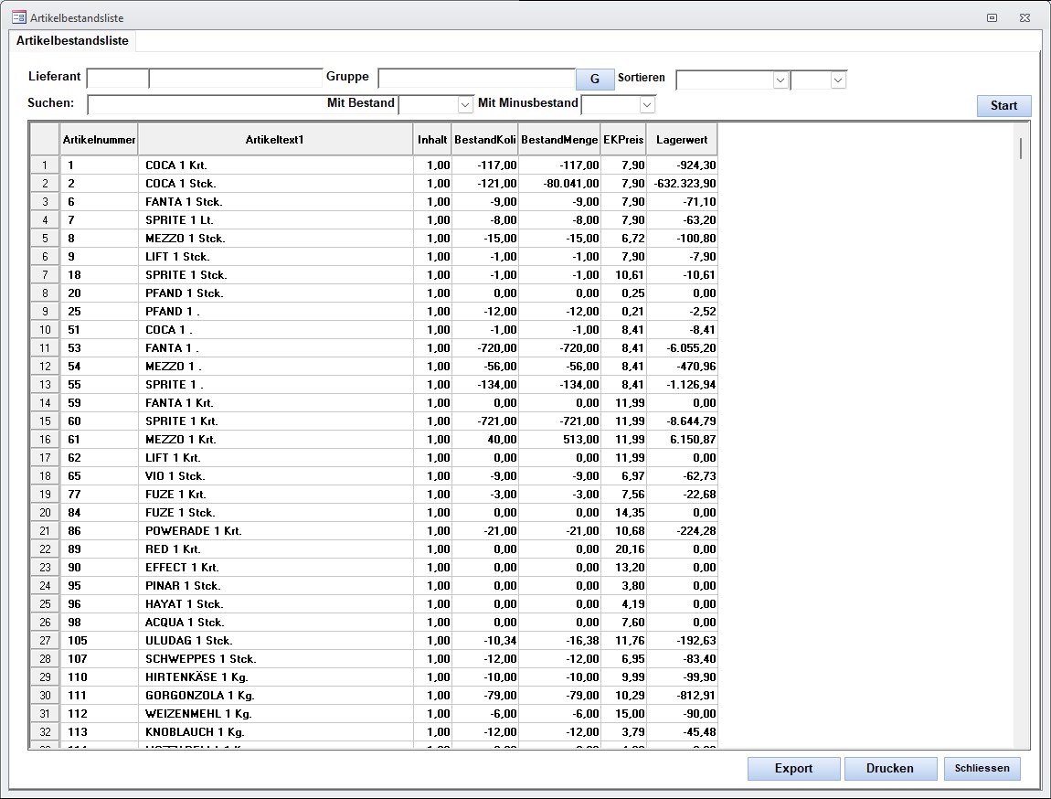Expand the Mit Minusbestand dropdown
The width and height of the screenshot is (1051, 799).
click(x=646, y=105)
